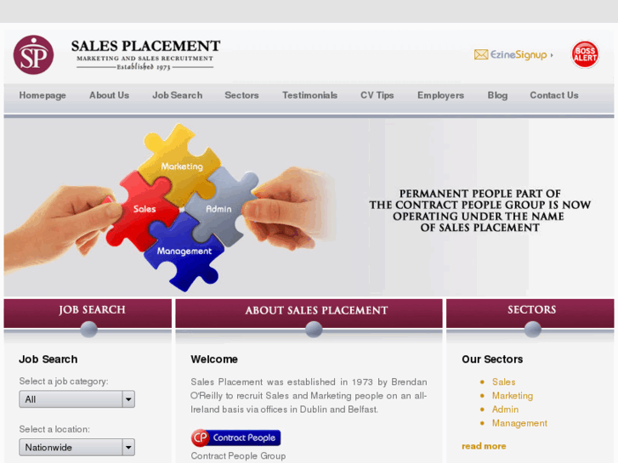Click read more under Our Sectors

coord(484,446)
